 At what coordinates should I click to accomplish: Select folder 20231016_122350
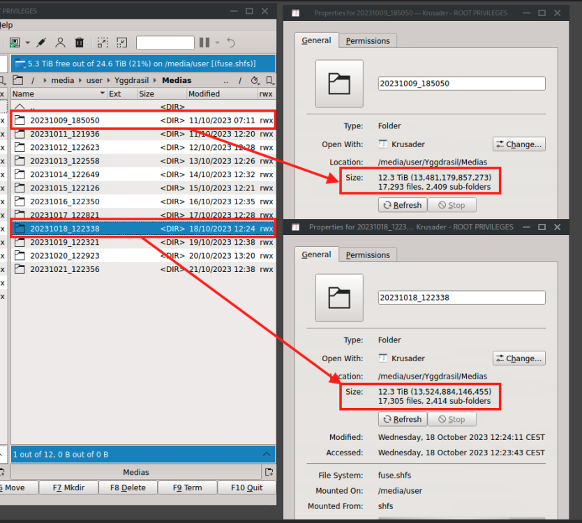click(x=143, y=202)
